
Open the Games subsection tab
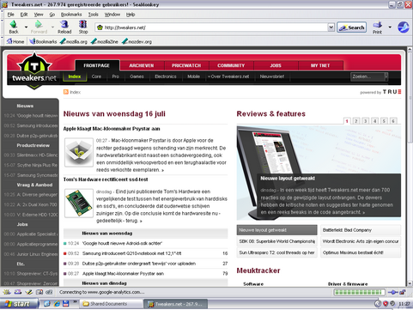tap(137, 76)
